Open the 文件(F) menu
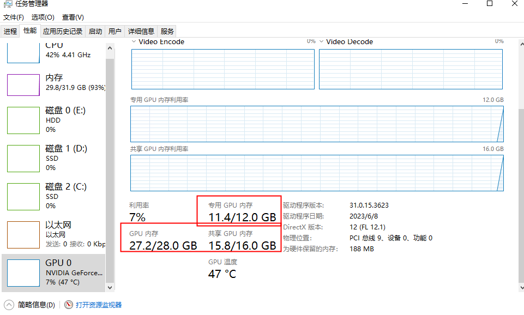Viewport: 524px width, 315px height. (14, 17)
